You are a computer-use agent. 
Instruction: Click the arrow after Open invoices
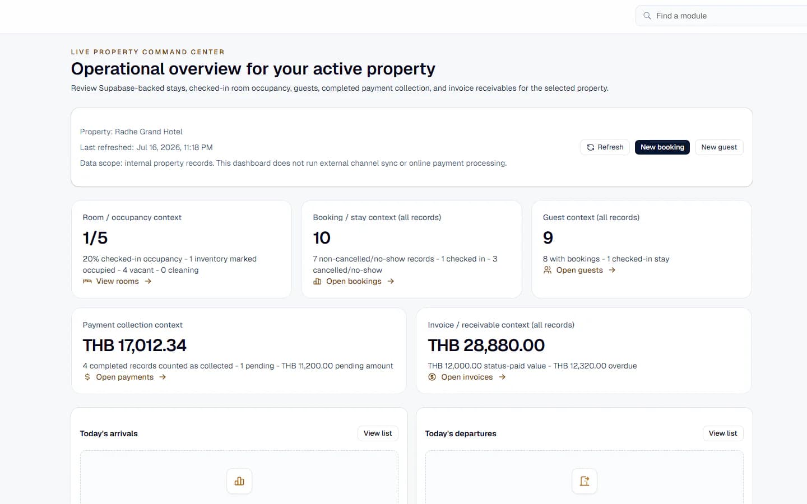point(502,377)
